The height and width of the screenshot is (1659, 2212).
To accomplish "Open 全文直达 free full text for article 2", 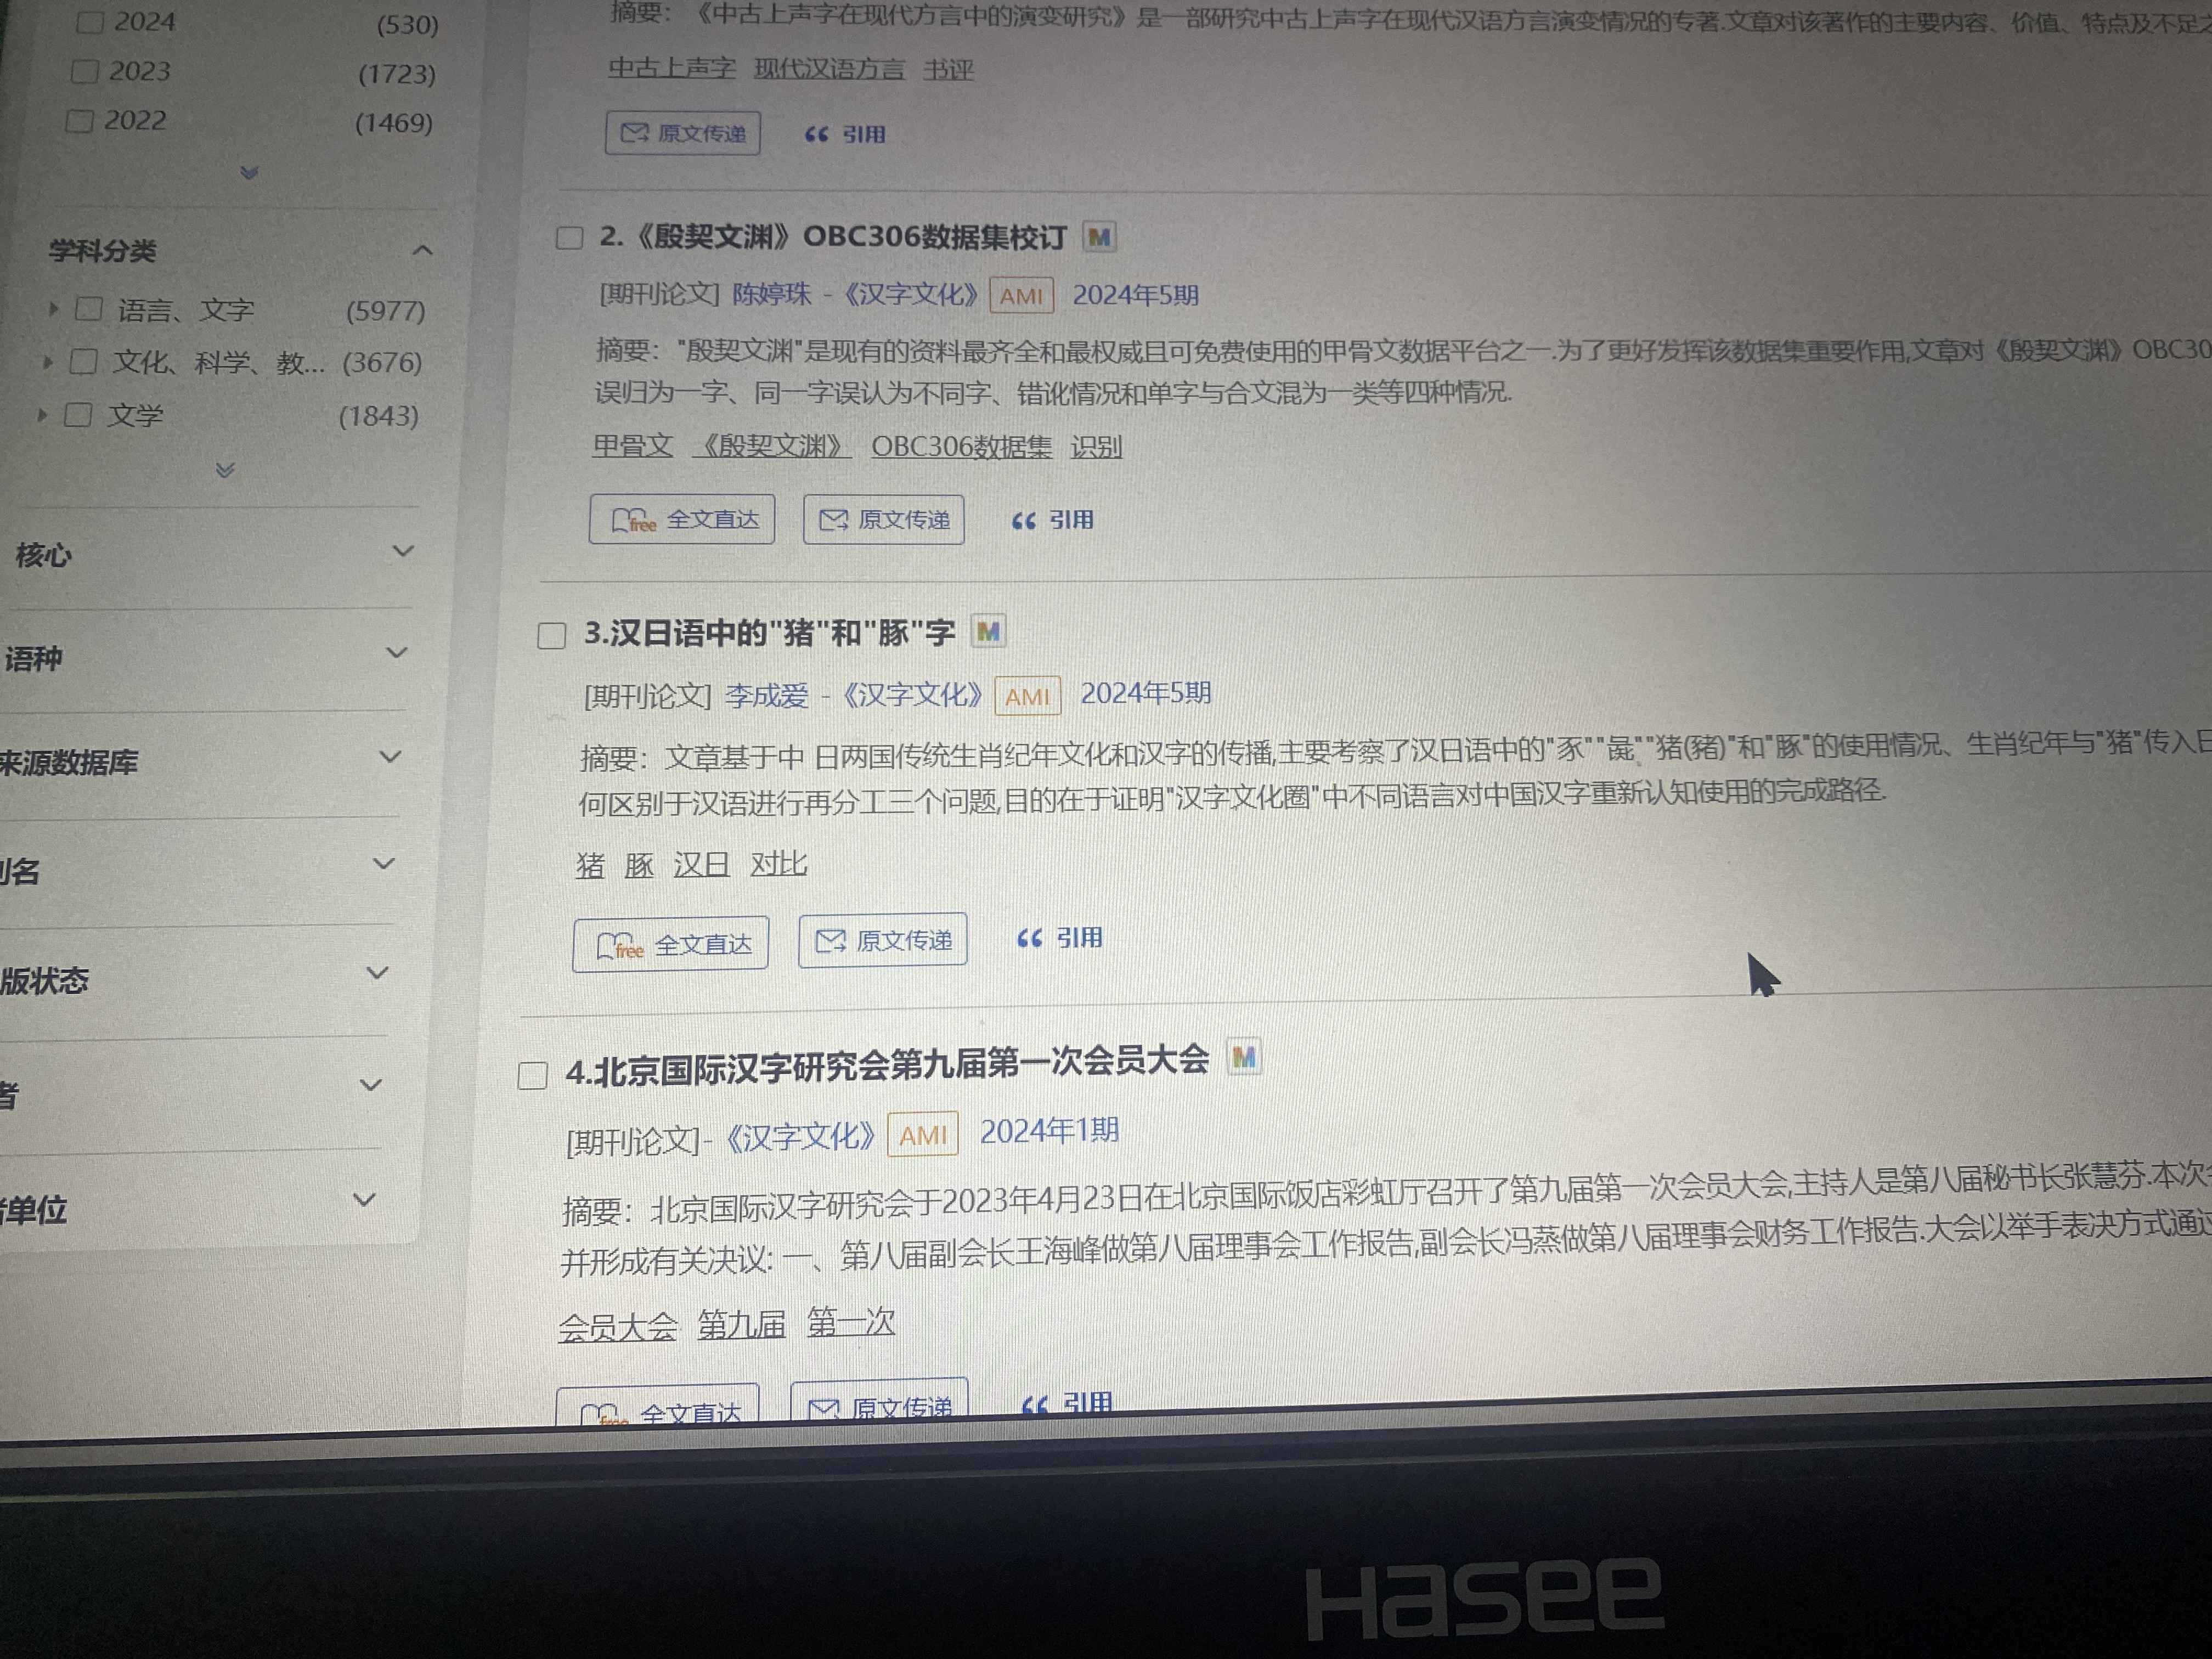I will tap(682, 520).
